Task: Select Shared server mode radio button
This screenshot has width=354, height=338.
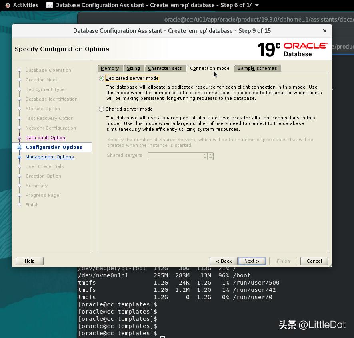Action: click(101, 109)
